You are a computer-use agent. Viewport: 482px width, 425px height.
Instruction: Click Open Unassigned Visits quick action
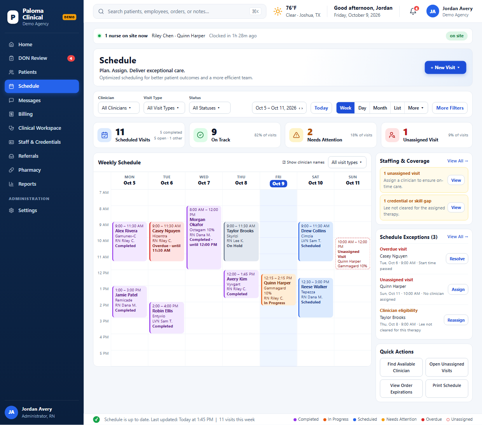[447, 368]
